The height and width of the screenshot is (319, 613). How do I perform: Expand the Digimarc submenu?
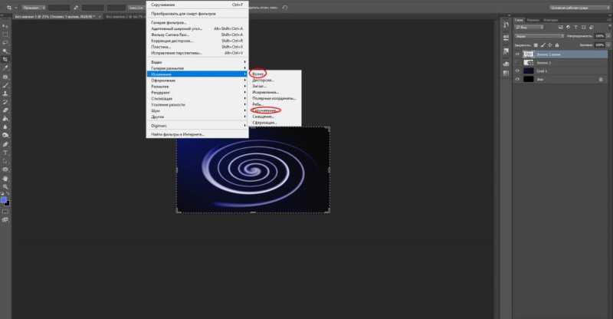pyautogui.click(x=198, y=126)
